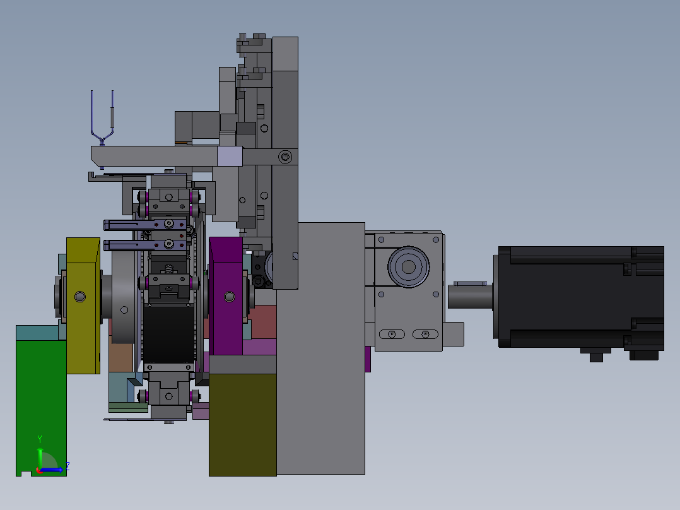Select the purple bearing plate

(x=226, y=296)
